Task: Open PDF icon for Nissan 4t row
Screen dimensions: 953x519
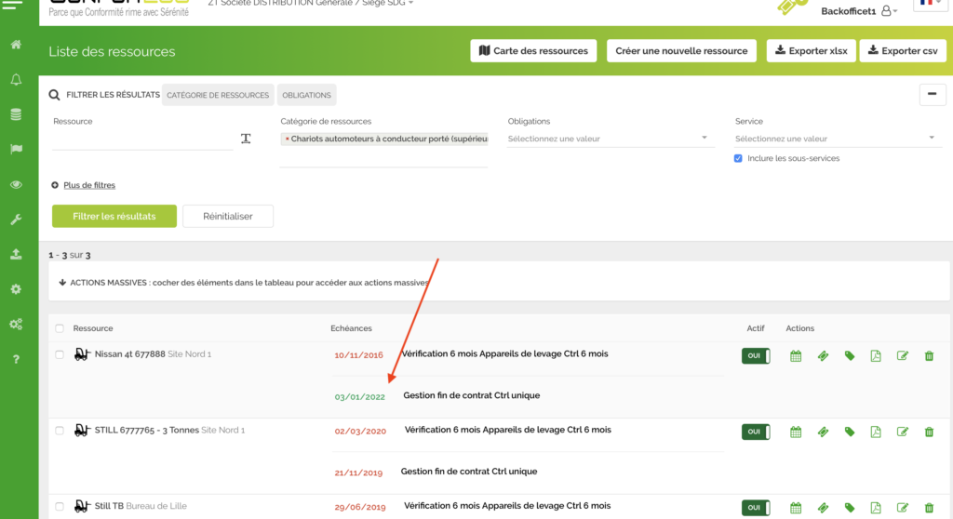Action: pyautogui.click(x=875, y=355)
